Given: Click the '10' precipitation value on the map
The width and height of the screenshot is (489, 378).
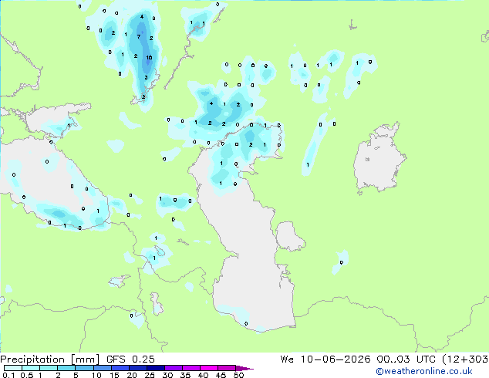Looking at the screenshot, I should (149, 57).
